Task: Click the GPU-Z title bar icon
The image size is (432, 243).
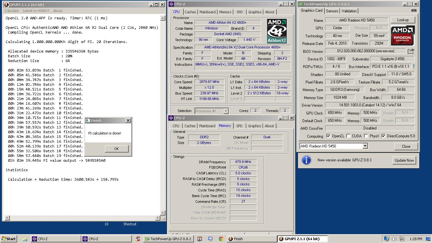Action: (300, 4)
